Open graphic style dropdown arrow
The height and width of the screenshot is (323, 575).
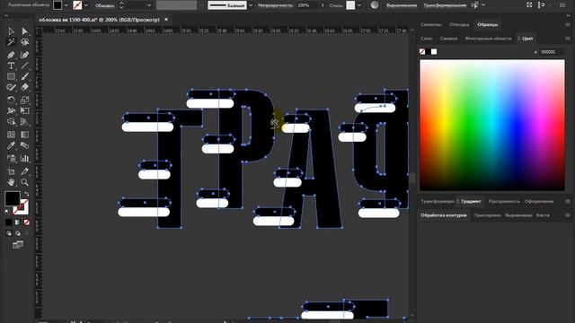point(359,5)
